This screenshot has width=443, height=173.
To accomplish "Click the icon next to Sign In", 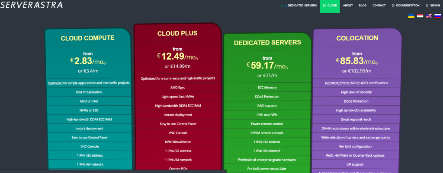I will [x=427, y=6].
